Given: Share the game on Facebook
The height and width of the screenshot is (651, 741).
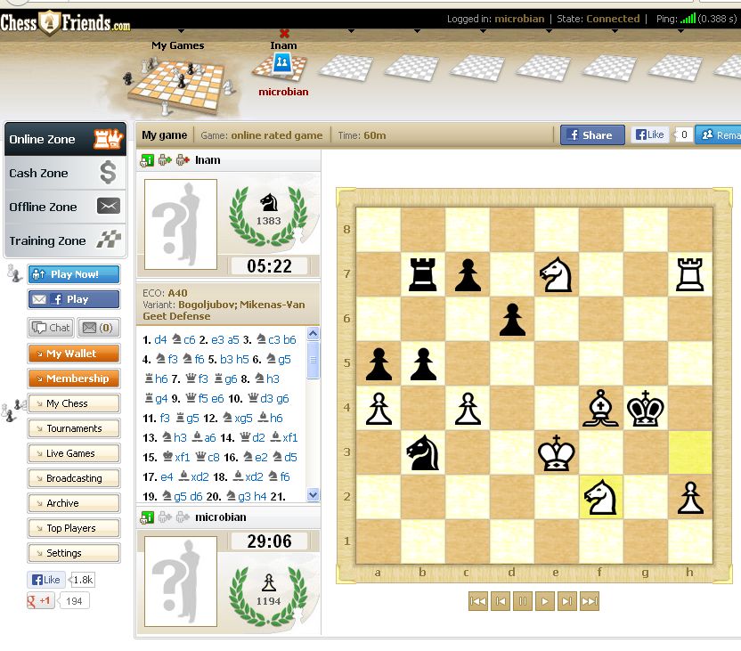Looking at the screenshot, I should pyautogui.click(x=592, y=135).
